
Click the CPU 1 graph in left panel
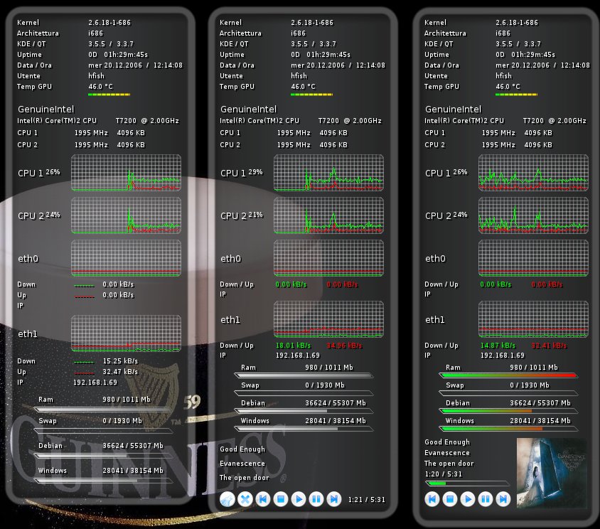pyautogui.click(x=126, y=173)
